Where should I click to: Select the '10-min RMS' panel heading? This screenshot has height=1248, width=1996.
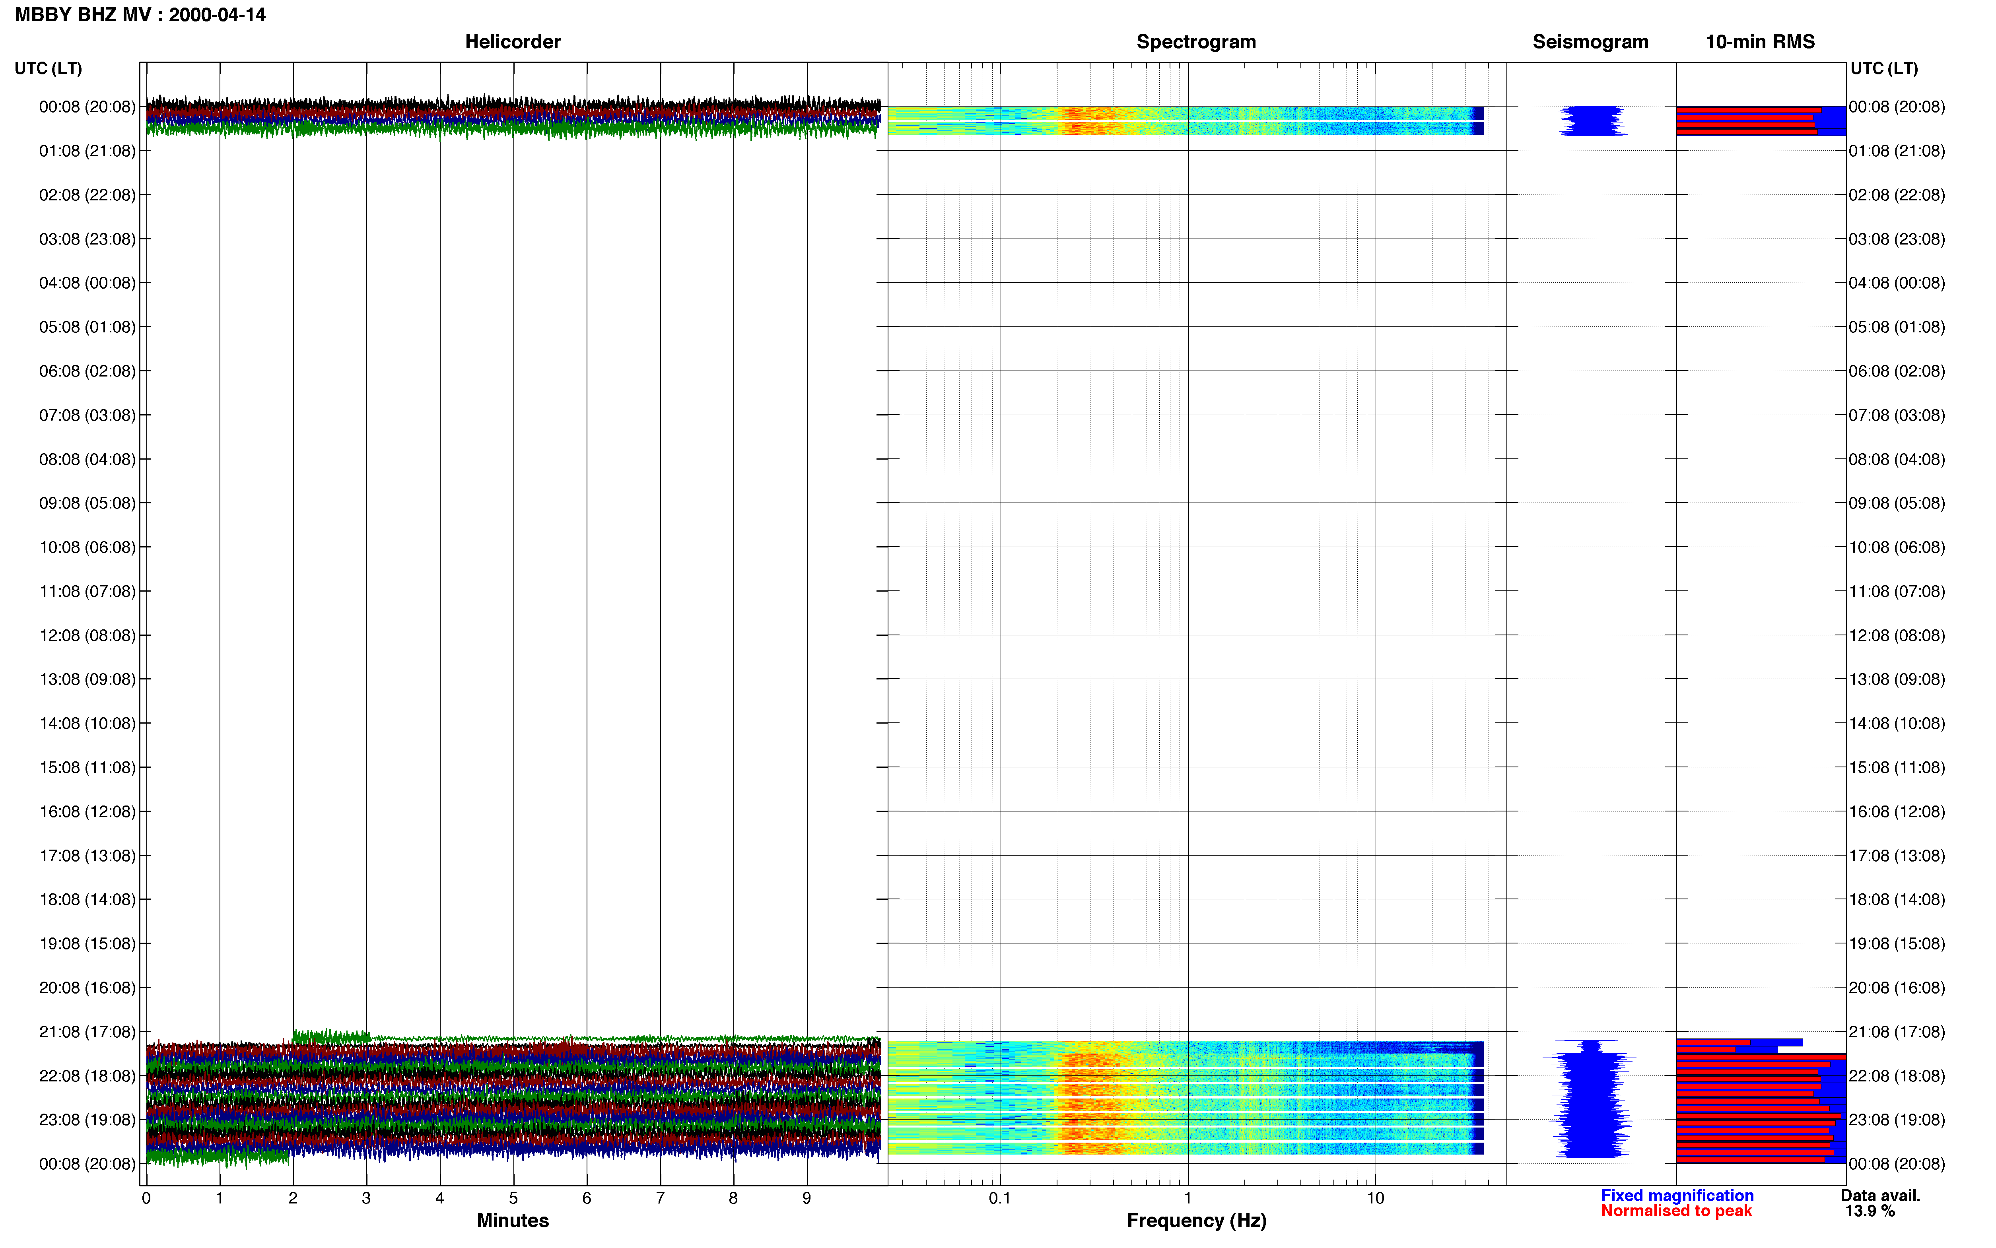(1760, 41)
